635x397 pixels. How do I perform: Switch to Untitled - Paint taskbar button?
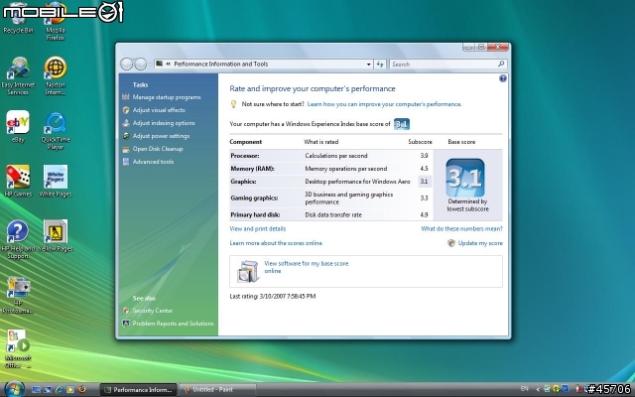(217, 390)
